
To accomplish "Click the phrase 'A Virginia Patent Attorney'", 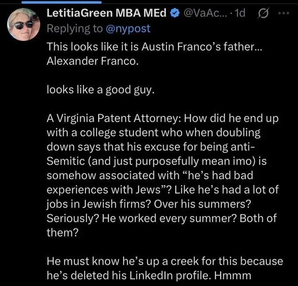I will point(113,118).
